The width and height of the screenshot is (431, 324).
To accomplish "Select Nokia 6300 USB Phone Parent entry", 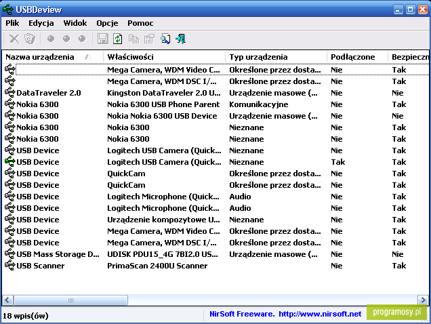I will coord(163,104).
